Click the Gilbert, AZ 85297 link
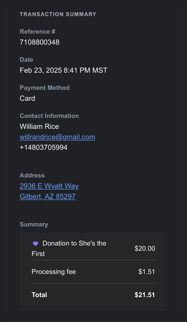Viewport: 187px width, 322px height. click(x=48, y=196)
